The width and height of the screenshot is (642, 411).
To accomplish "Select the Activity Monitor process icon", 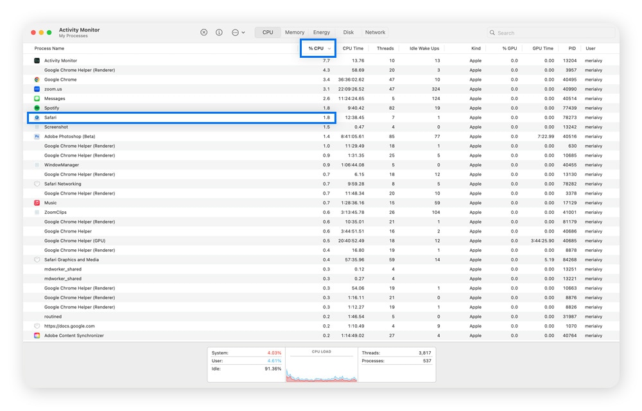I will [37, 60].
